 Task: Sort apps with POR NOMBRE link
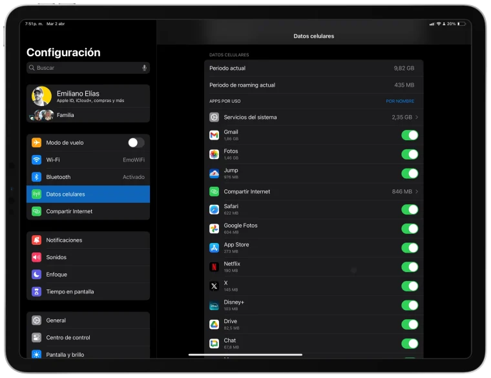[x=400, y=101]
